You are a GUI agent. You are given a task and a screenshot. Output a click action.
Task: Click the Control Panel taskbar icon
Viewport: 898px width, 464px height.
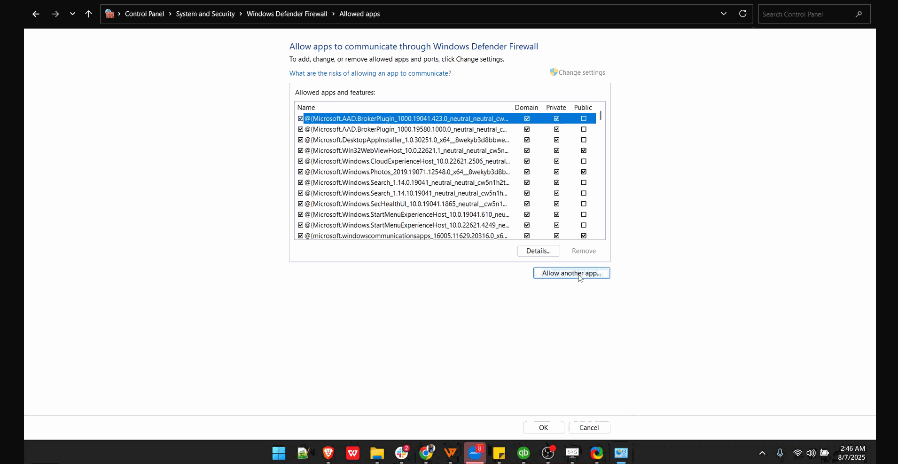tap(621, 453)
